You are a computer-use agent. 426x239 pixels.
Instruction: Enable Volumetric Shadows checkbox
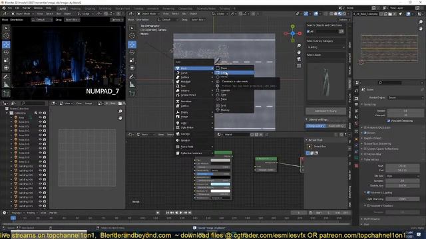coord(368,206)
